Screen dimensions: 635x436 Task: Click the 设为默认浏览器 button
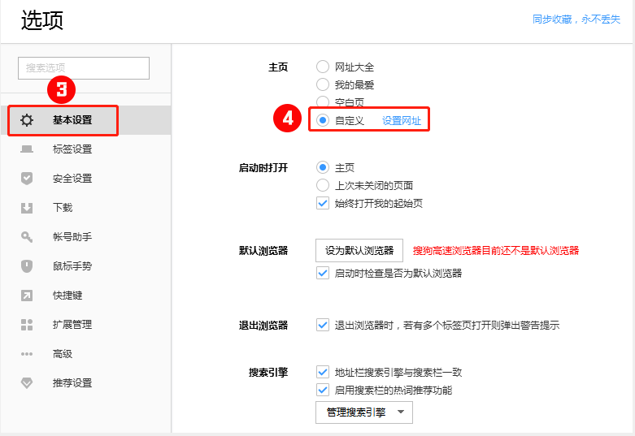(359, 251)
